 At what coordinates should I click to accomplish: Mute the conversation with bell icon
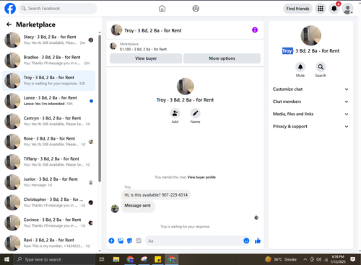pos(300,67)
